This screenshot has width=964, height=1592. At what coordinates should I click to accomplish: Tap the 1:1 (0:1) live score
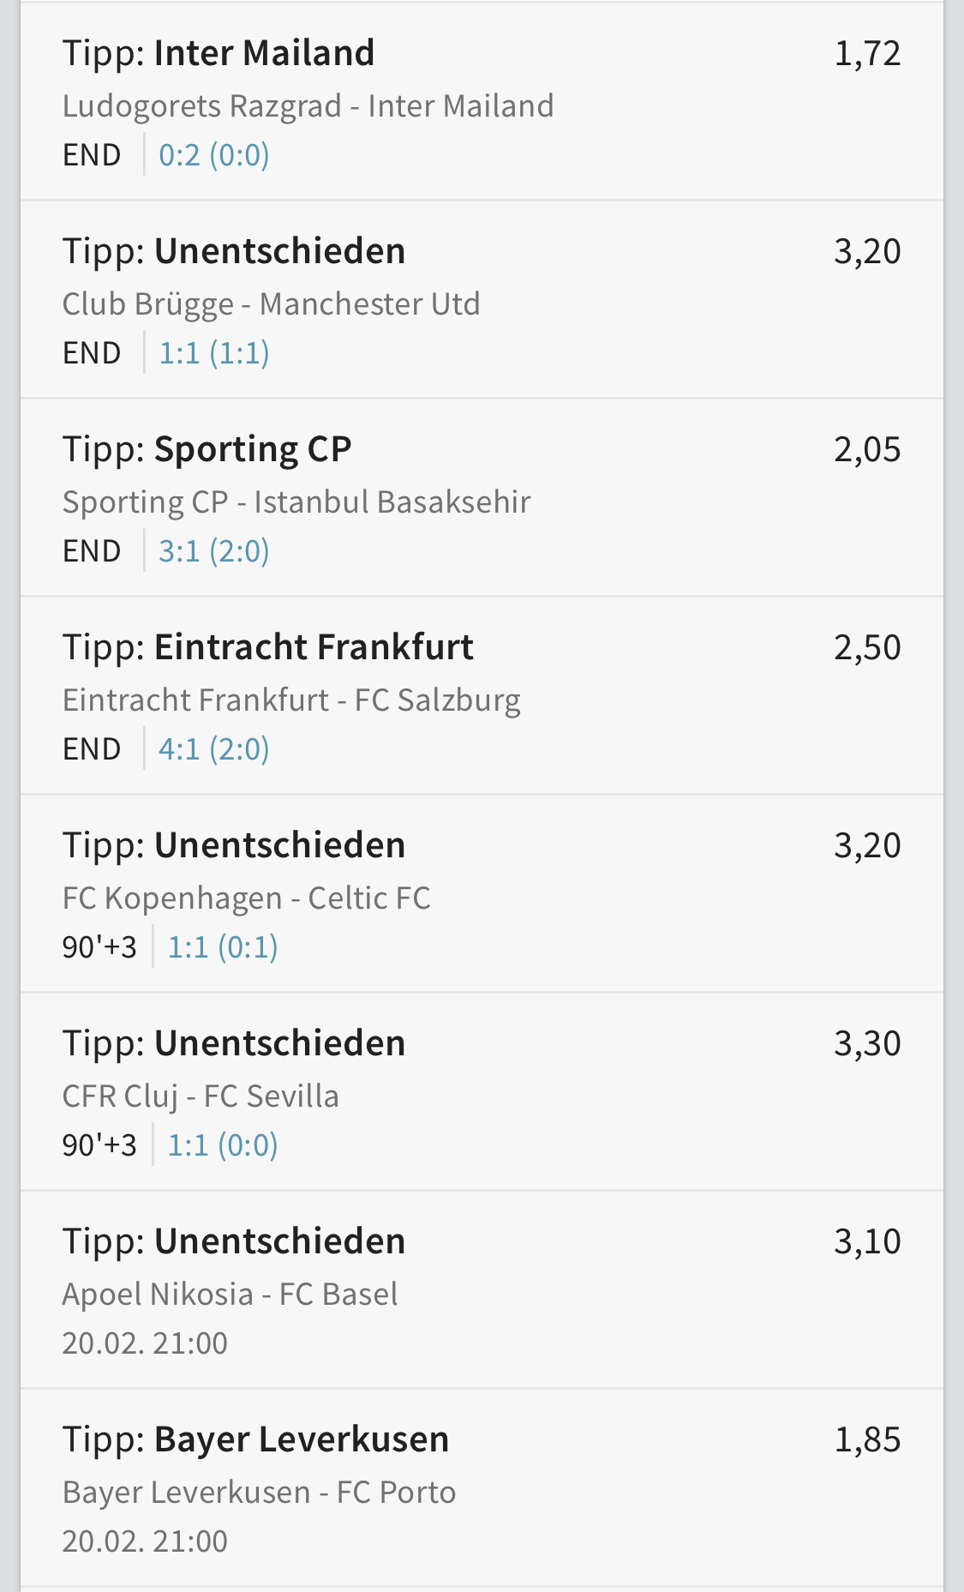point(223,947)
